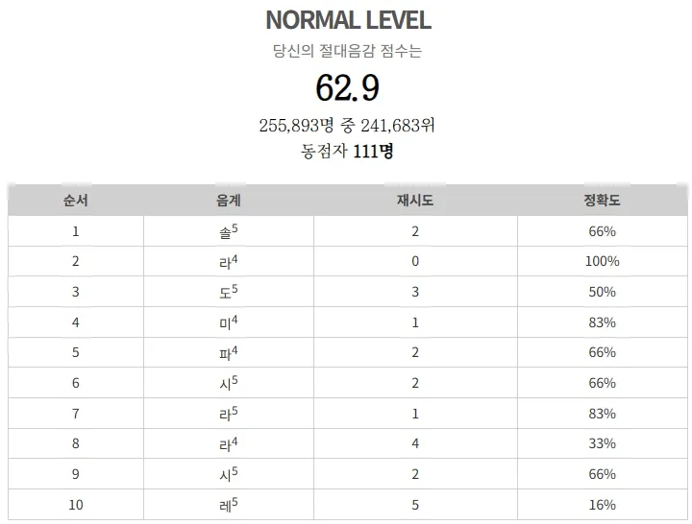The image size is (692, 524).
Task: Select the 순서 column header
Action: tap(76, 201)
